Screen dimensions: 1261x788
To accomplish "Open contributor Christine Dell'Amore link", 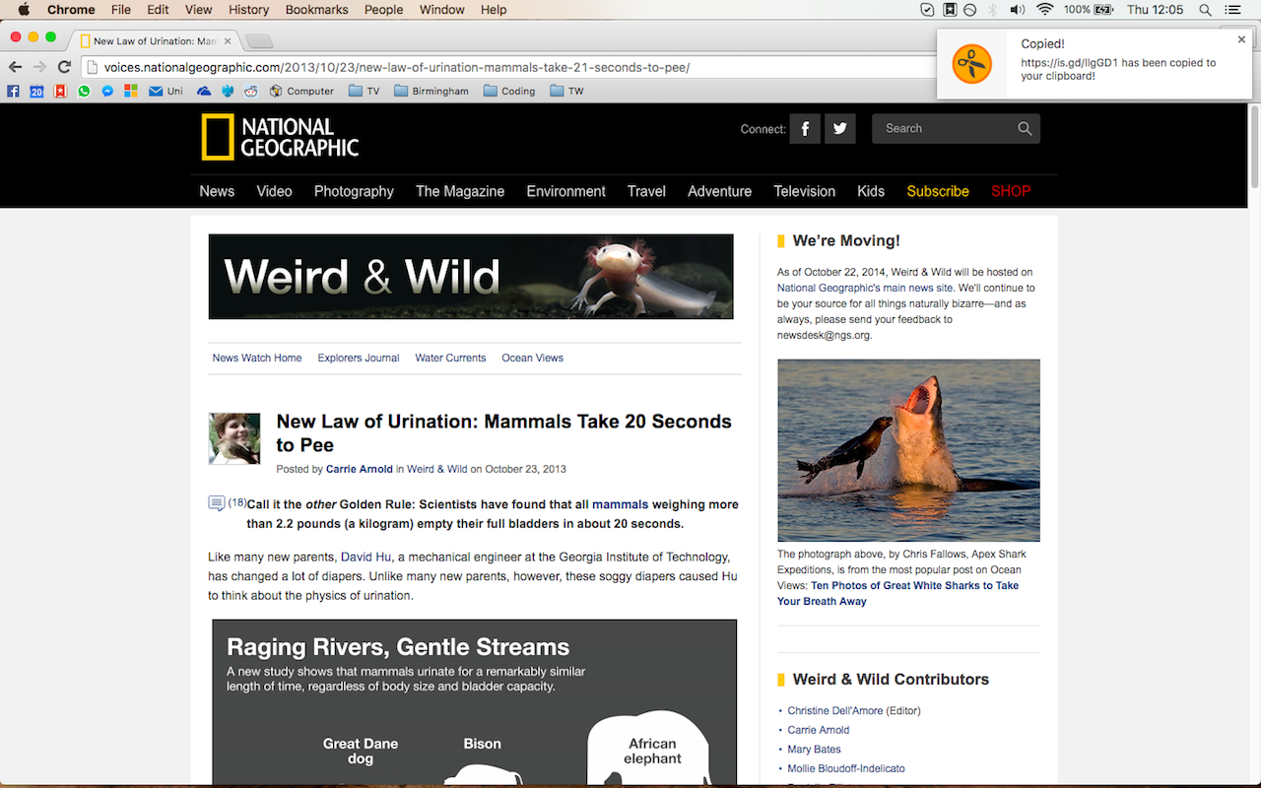I will [835, 710].
